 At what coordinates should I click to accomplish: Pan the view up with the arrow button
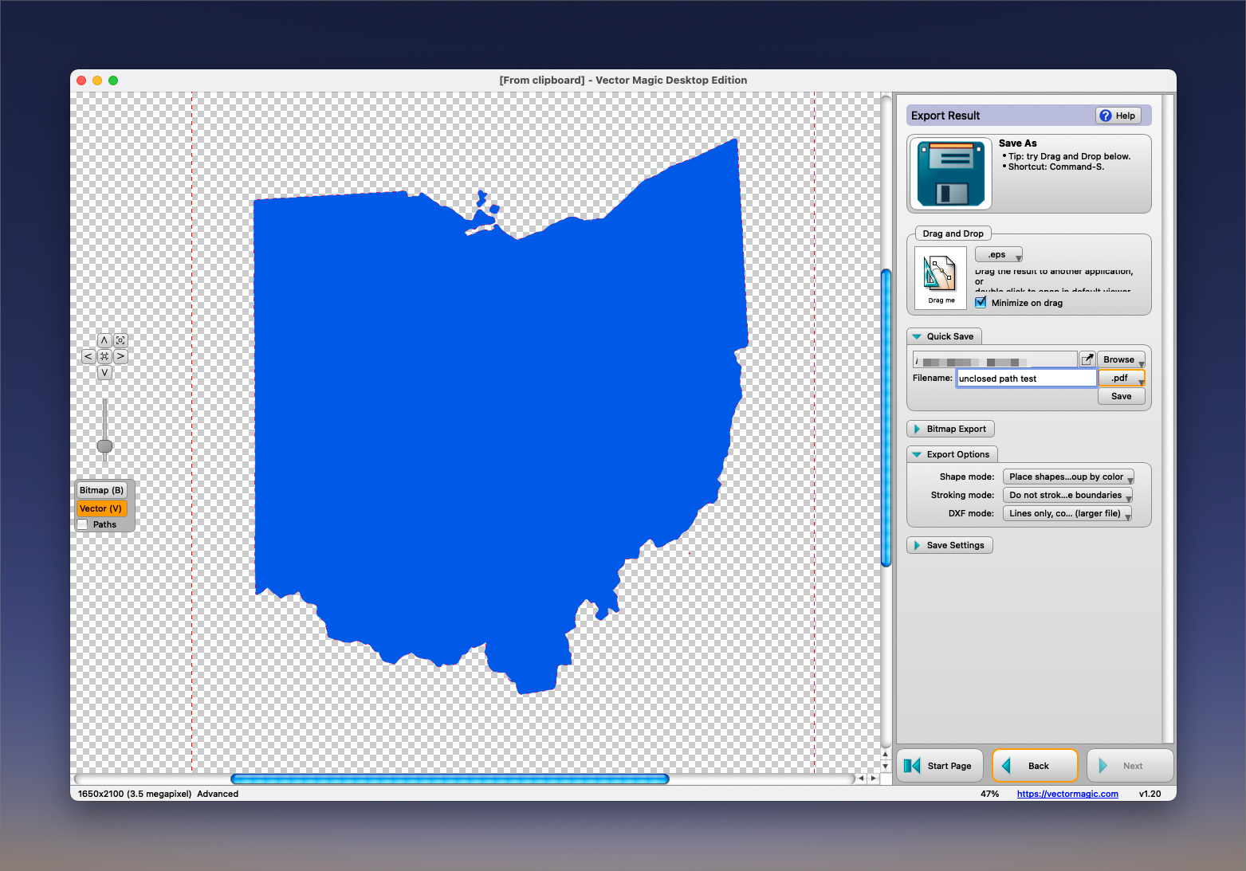tap(104, 340)
